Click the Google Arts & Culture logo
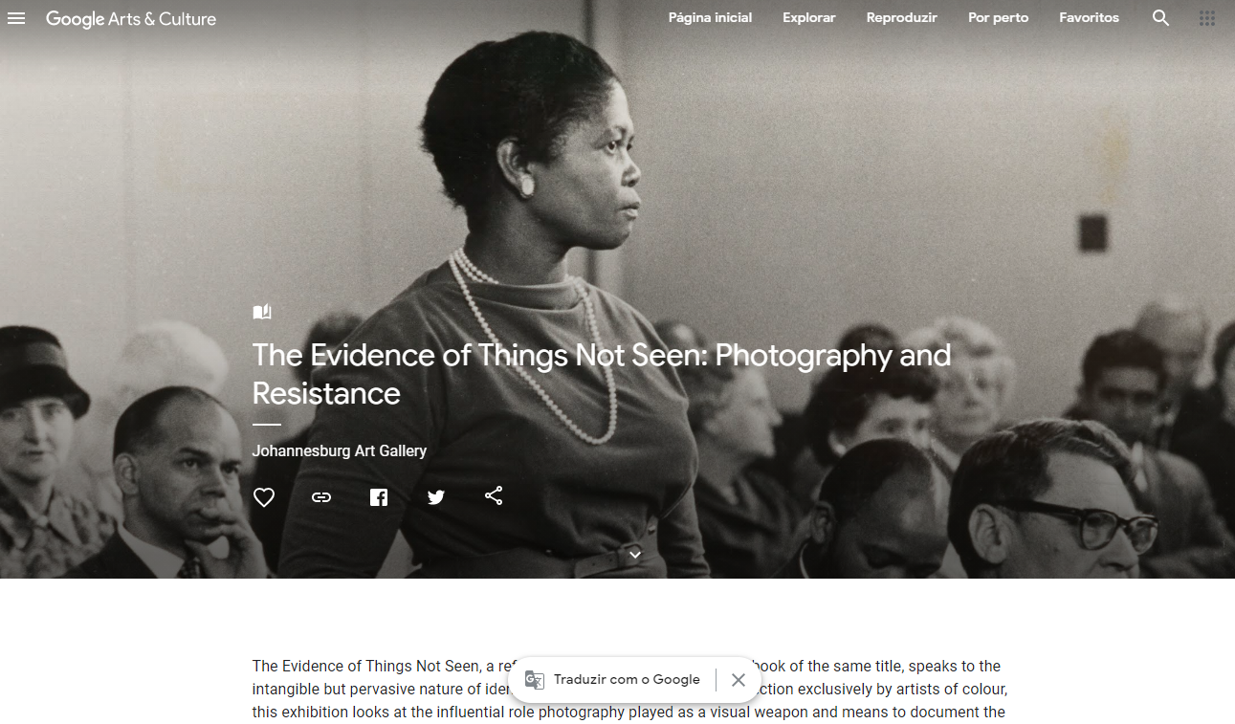The height and width of the screenshot is (724, 1235). click(131, 18)
